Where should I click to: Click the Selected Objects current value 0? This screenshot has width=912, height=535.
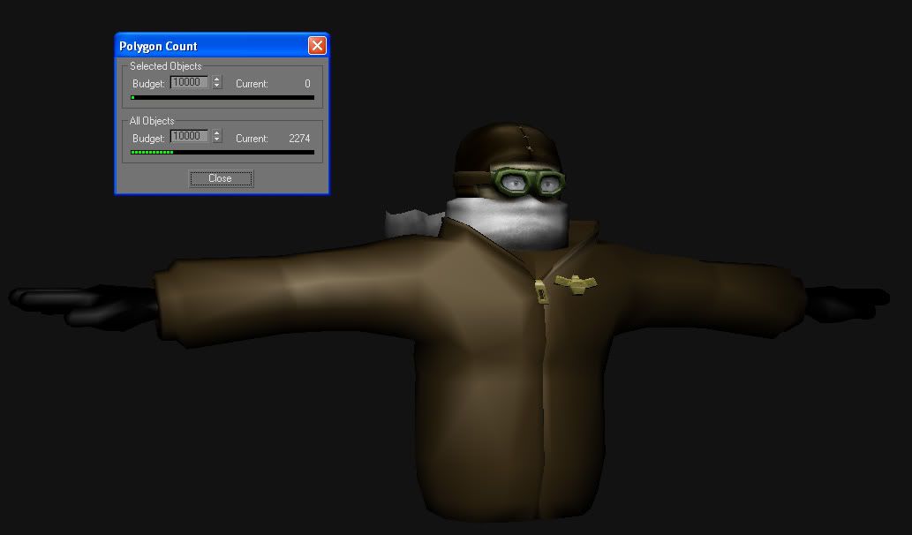[307, 84]
